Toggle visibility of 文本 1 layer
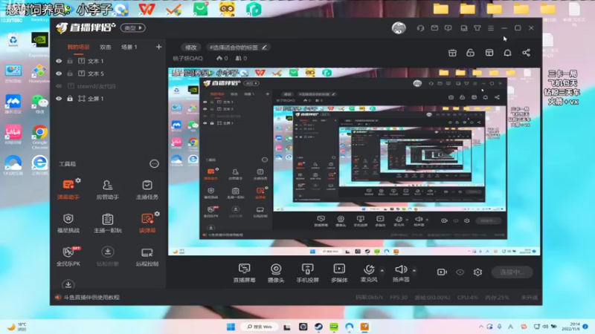This screenshot has width=595, height=334. coord(59,61)
